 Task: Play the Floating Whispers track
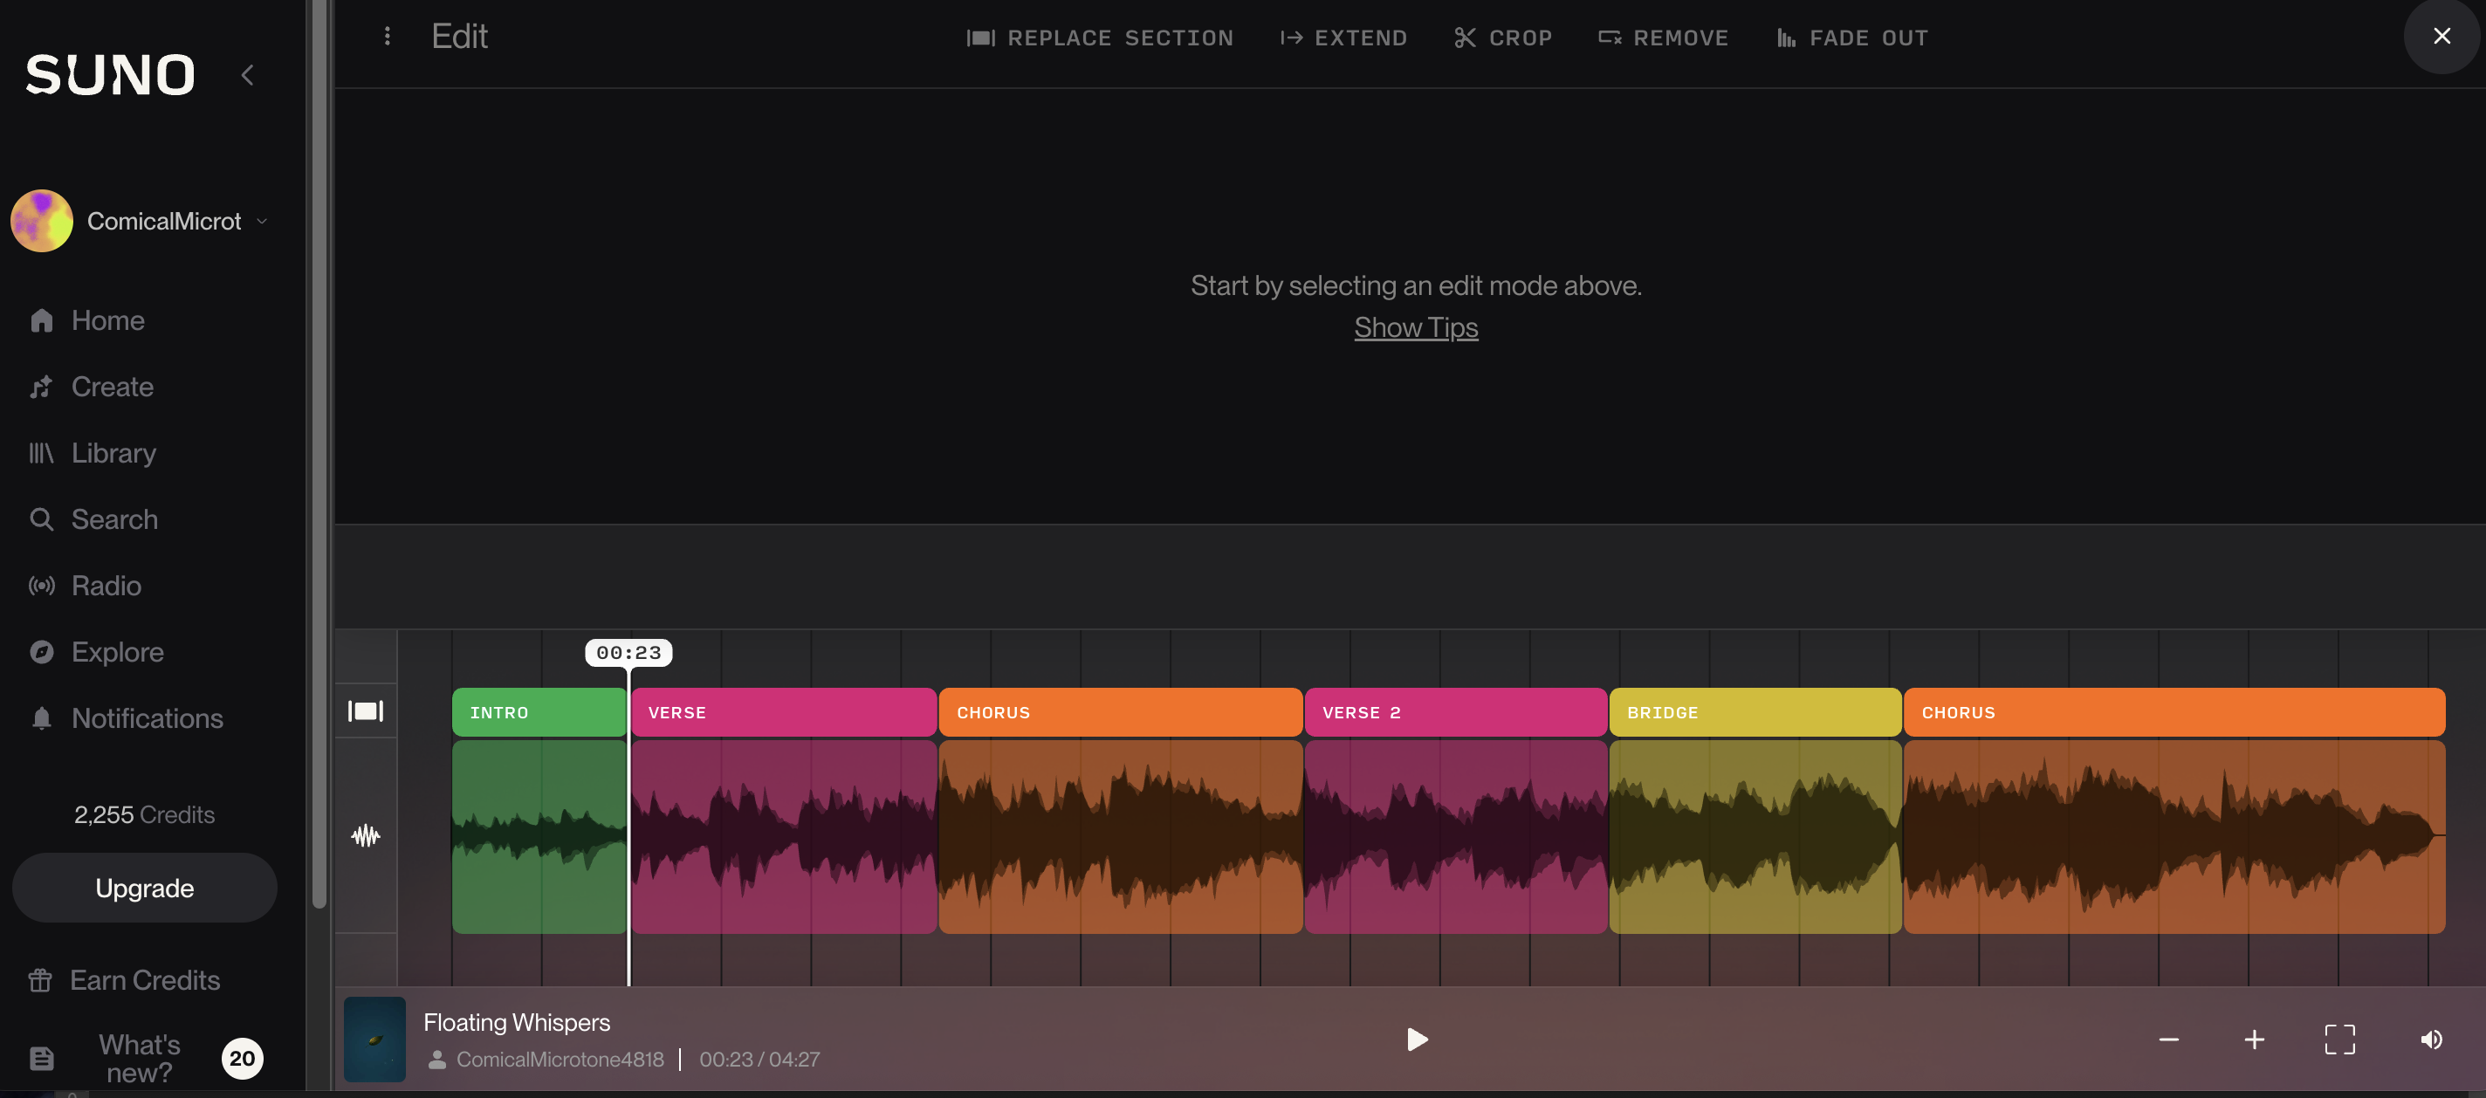click(x=1416, y=1040)
